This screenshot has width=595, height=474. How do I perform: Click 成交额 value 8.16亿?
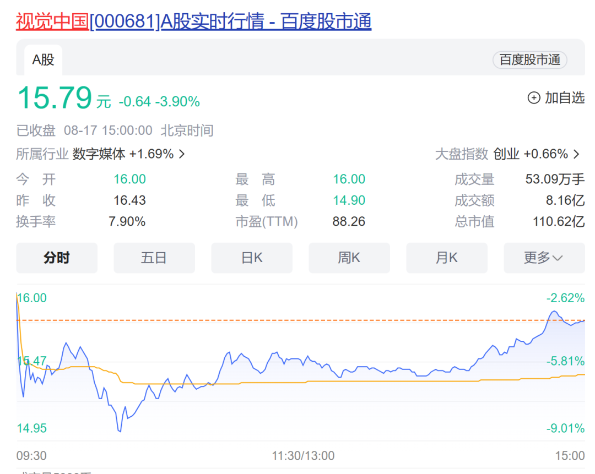coord(565,200)
